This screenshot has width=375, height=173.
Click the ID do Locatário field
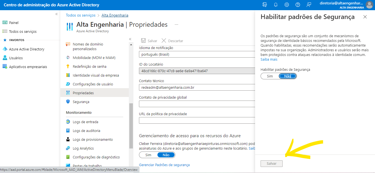[x=197, y=71]
